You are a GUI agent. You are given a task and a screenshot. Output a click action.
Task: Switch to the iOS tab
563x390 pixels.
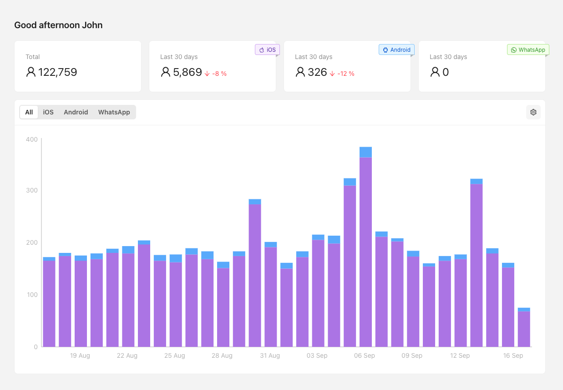click(48, 112)
